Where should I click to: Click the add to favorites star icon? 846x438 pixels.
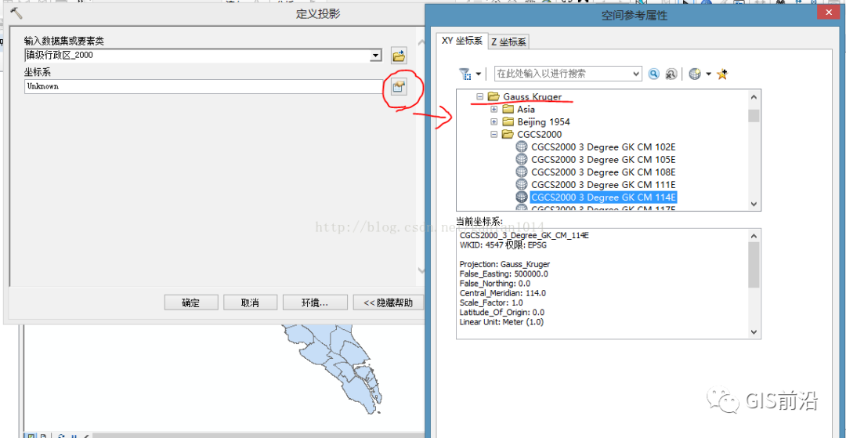point(722,74)
